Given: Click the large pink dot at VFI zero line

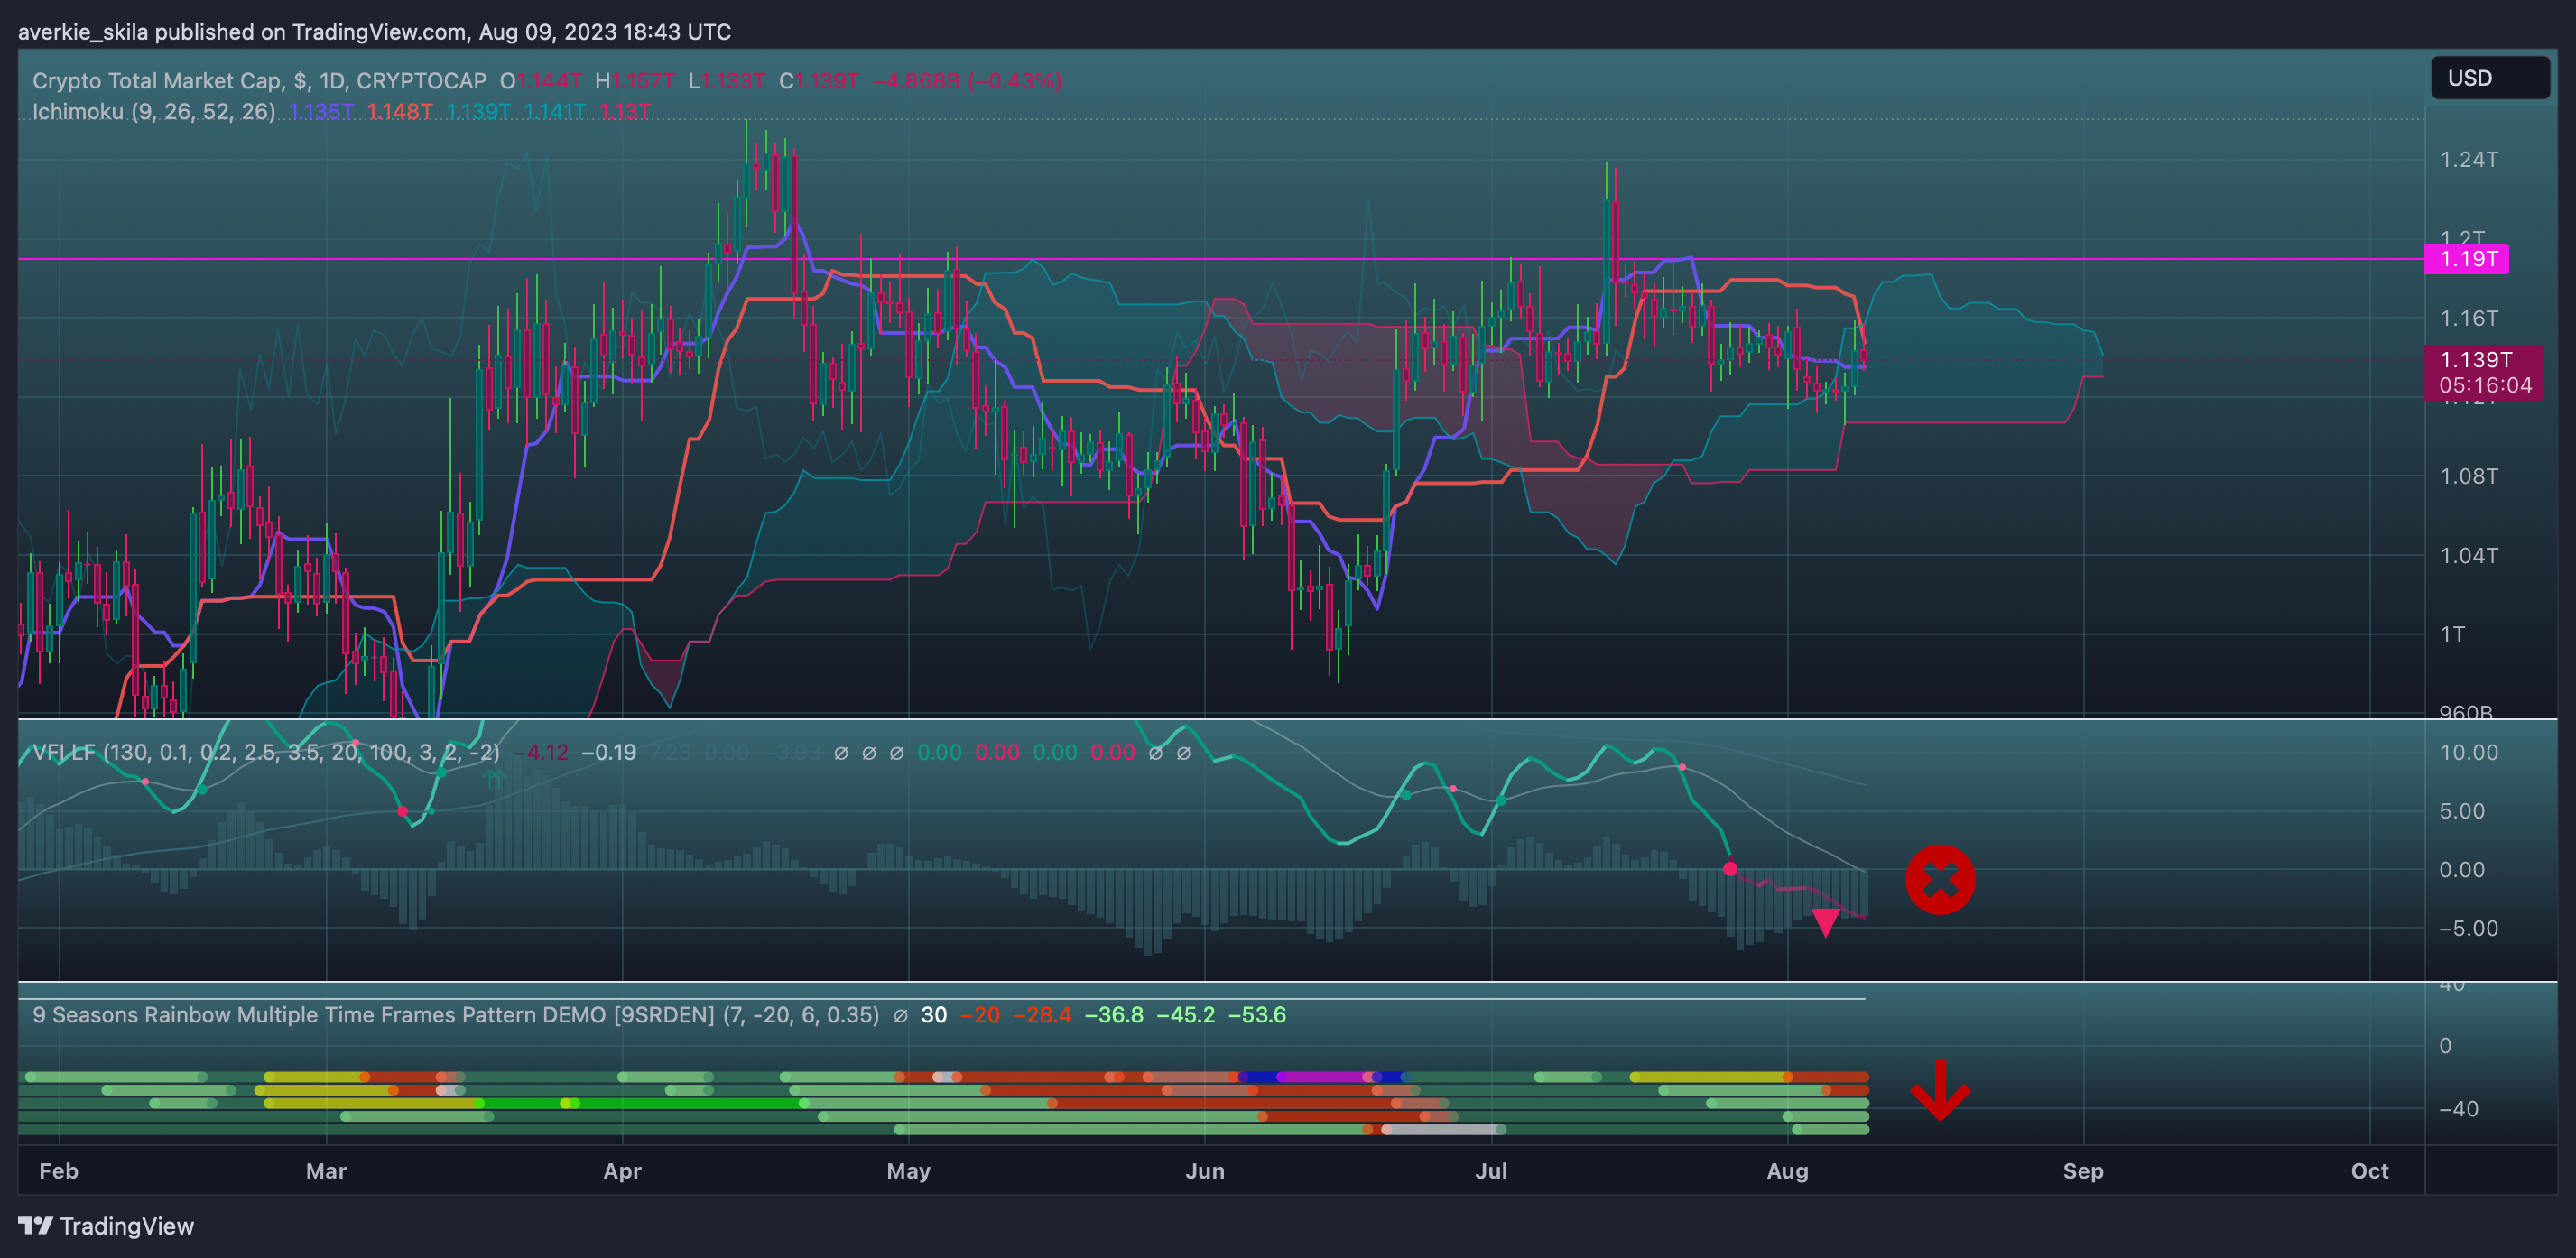Looking at the screenshot, I should (x=1730, y=869).
